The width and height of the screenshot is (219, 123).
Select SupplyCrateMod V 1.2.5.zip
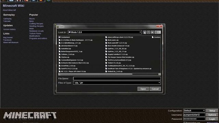pyautogui.click(x=116, y=54)
